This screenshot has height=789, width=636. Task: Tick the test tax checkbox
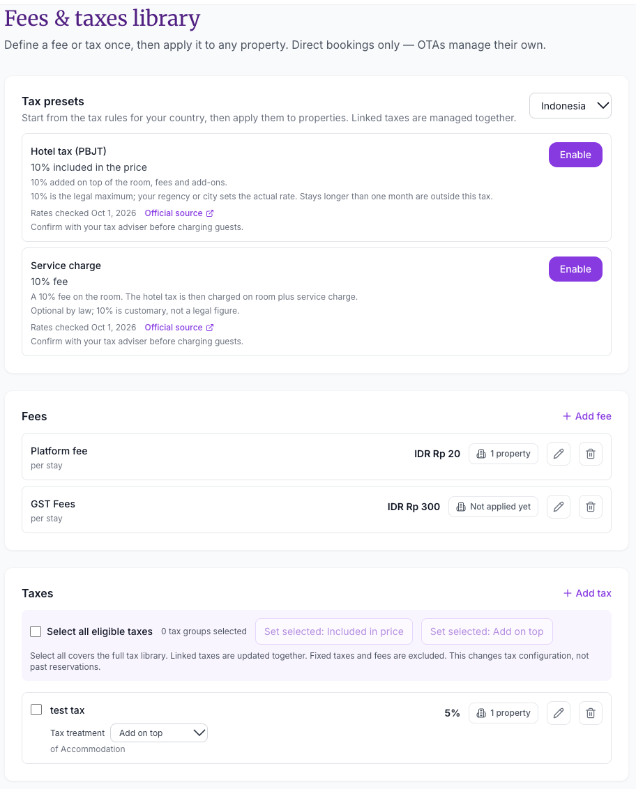(x=36, y=710)
